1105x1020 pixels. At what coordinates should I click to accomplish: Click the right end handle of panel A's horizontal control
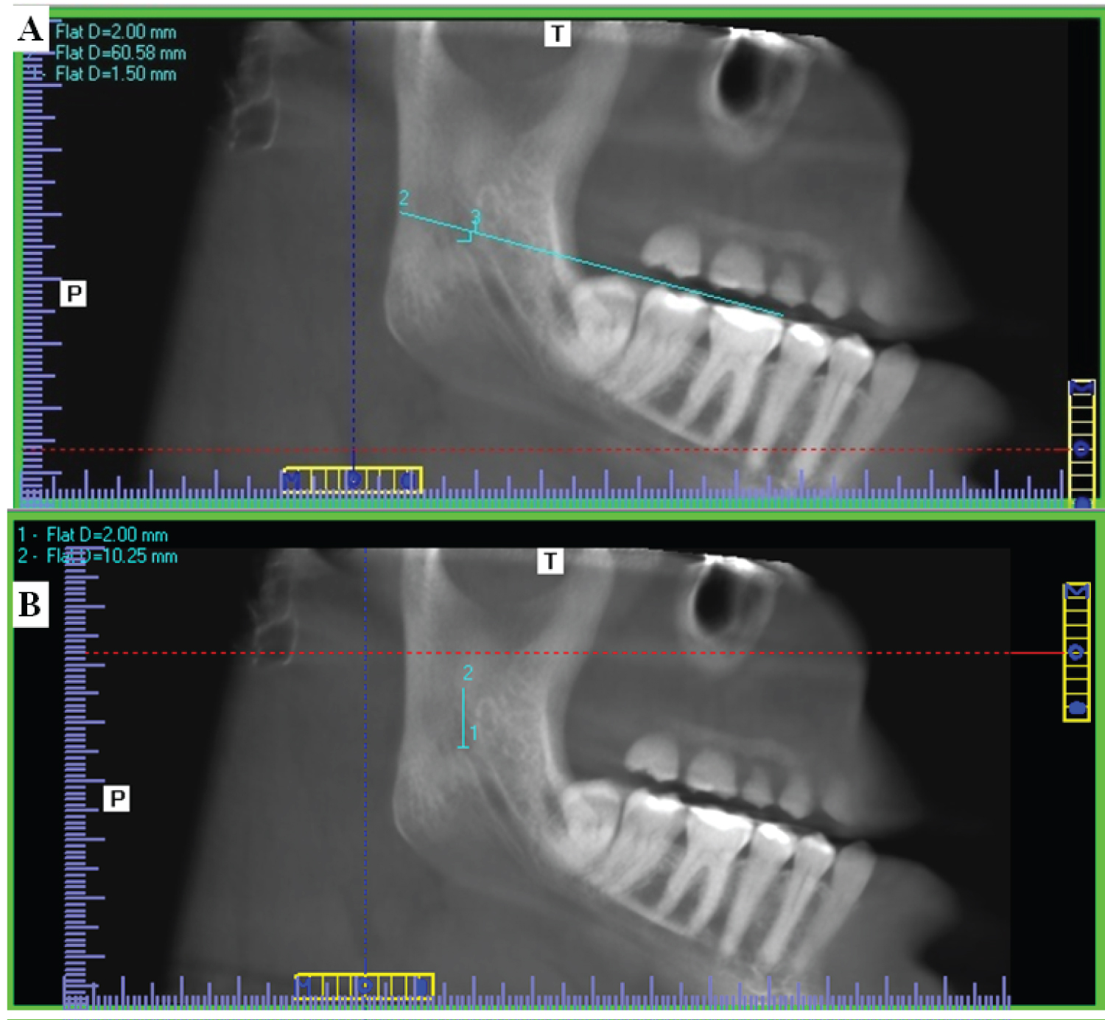[410, 481]
